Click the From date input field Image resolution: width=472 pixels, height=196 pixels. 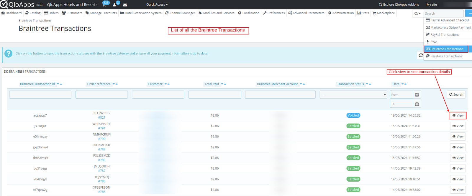tap(401, 94)
